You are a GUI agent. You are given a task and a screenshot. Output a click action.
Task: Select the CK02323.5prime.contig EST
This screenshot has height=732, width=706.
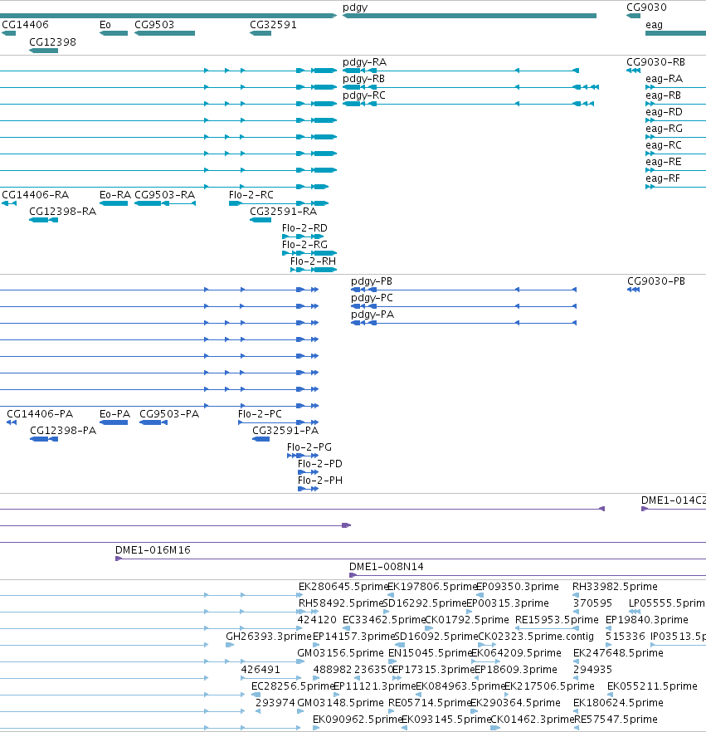tap(487, 645)
